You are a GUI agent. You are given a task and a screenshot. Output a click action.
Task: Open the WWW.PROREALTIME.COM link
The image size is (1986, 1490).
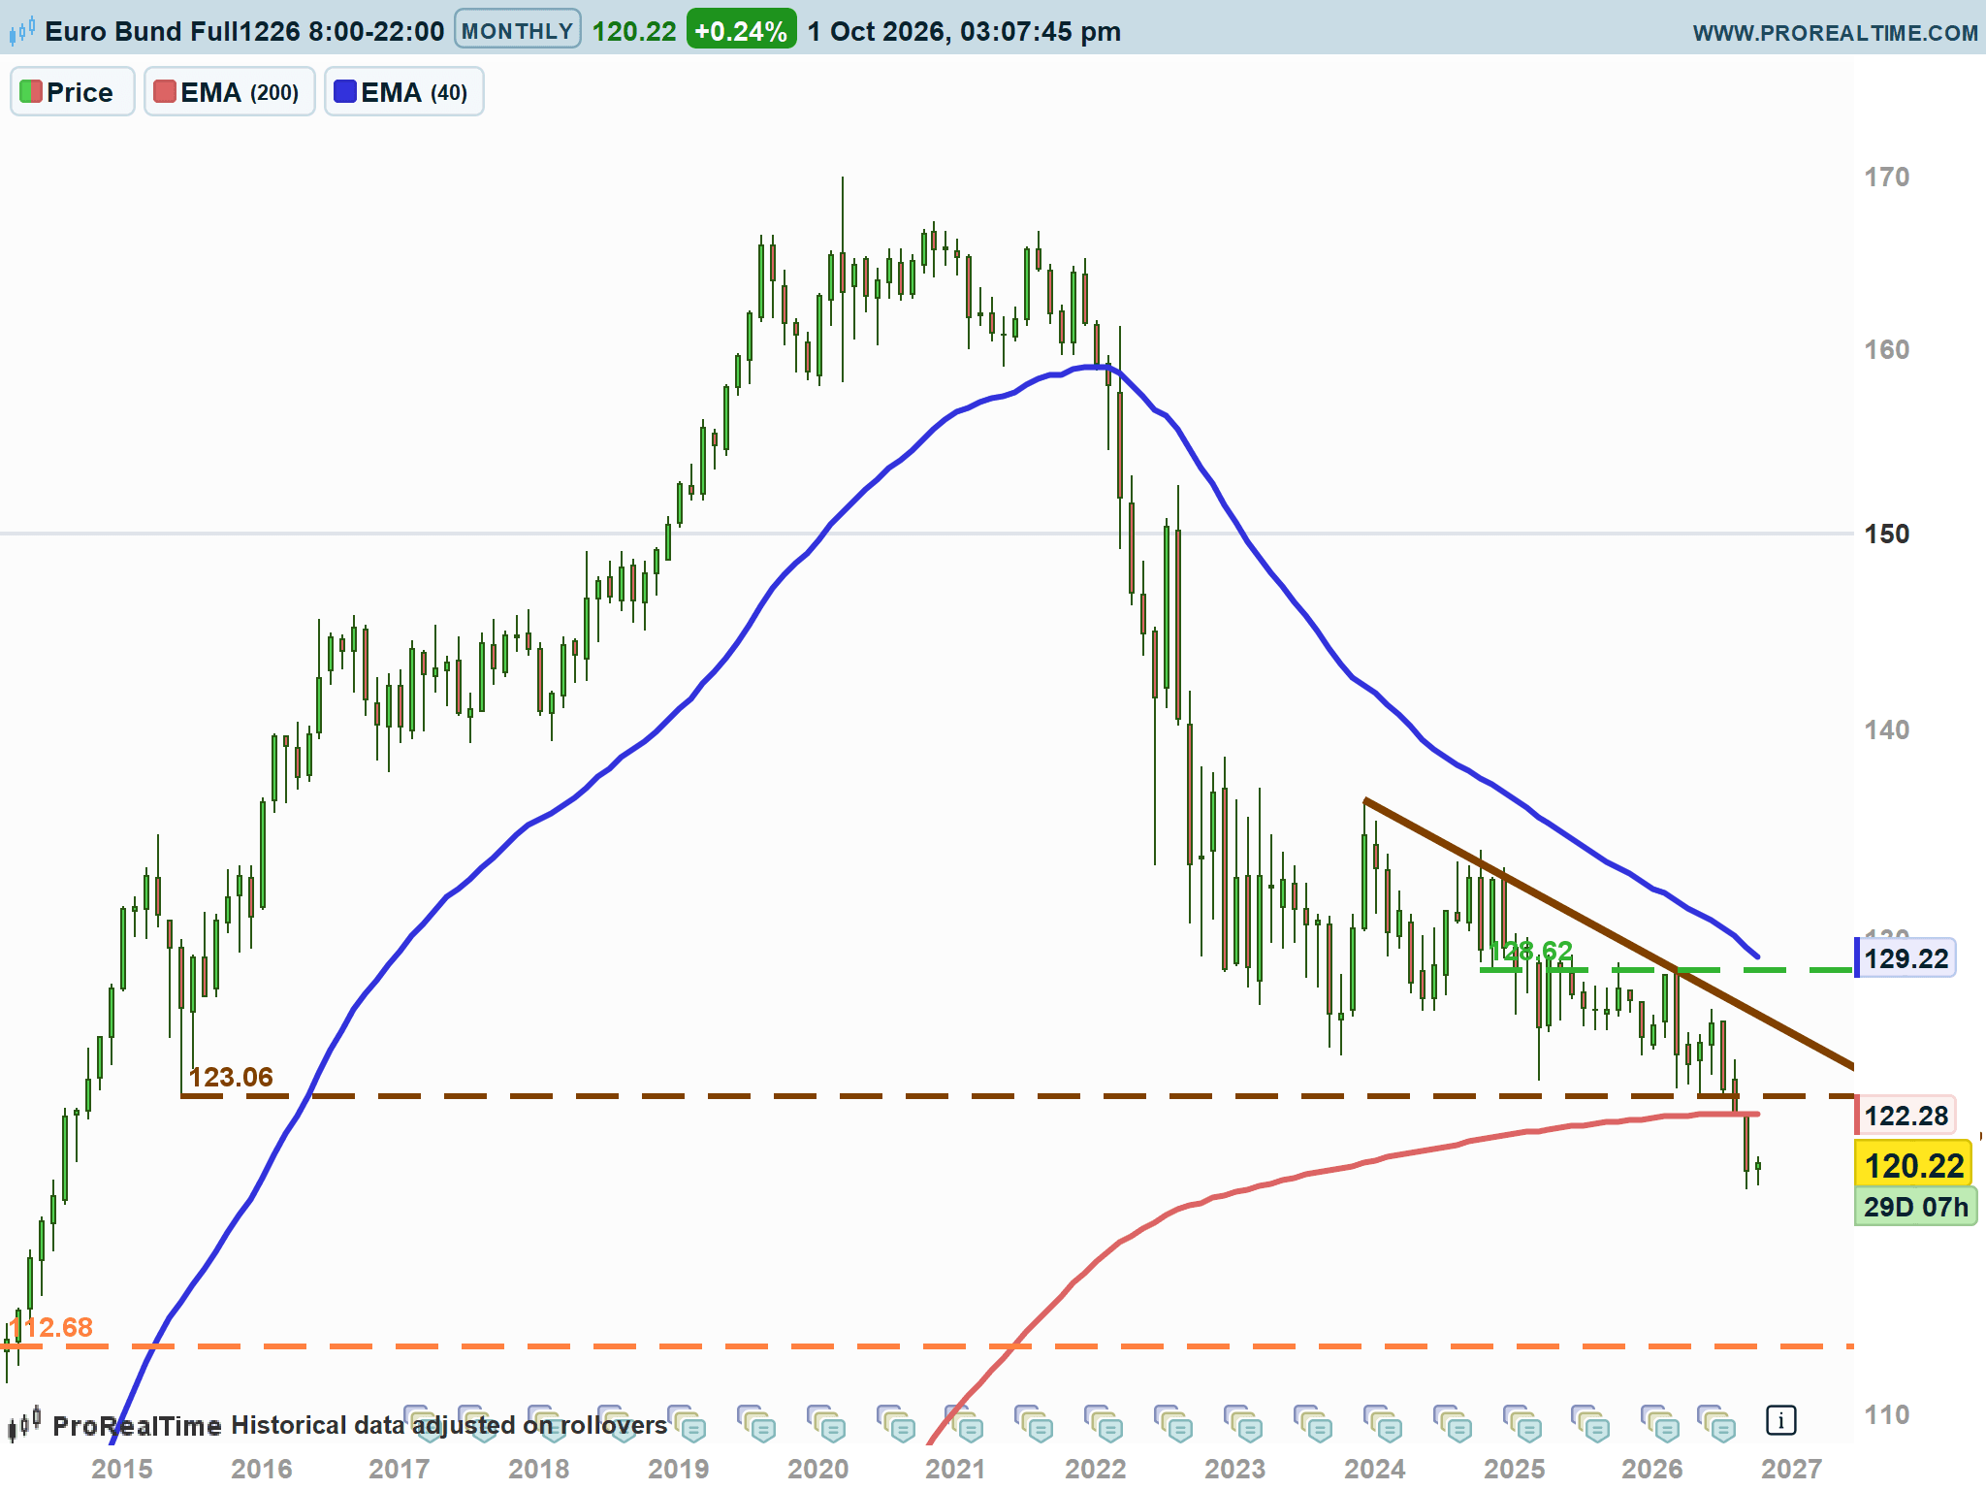pos(1835,32)
